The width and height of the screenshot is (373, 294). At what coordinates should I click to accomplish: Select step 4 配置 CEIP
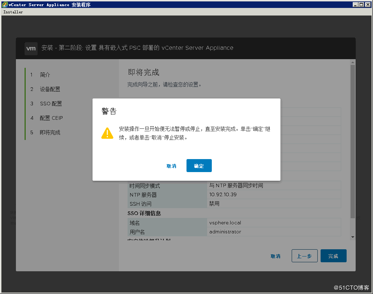tap(51, 118)
